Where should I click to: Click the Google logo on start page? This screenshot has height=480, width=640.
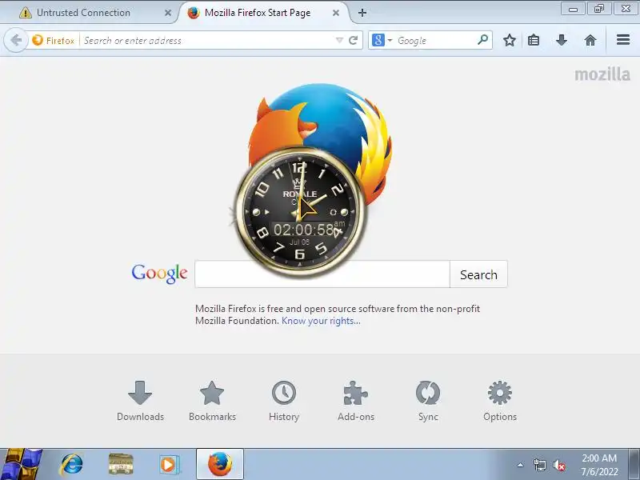click(159, 274)
